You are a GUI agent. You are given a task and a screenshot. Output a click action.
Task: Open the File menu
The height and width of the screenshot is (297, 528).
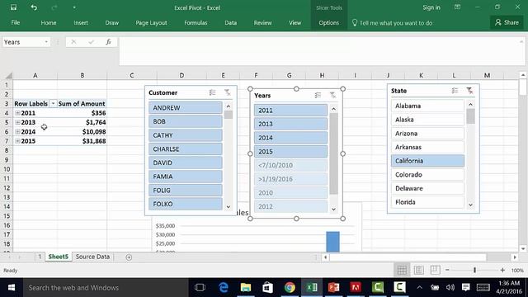pos(16,23)
